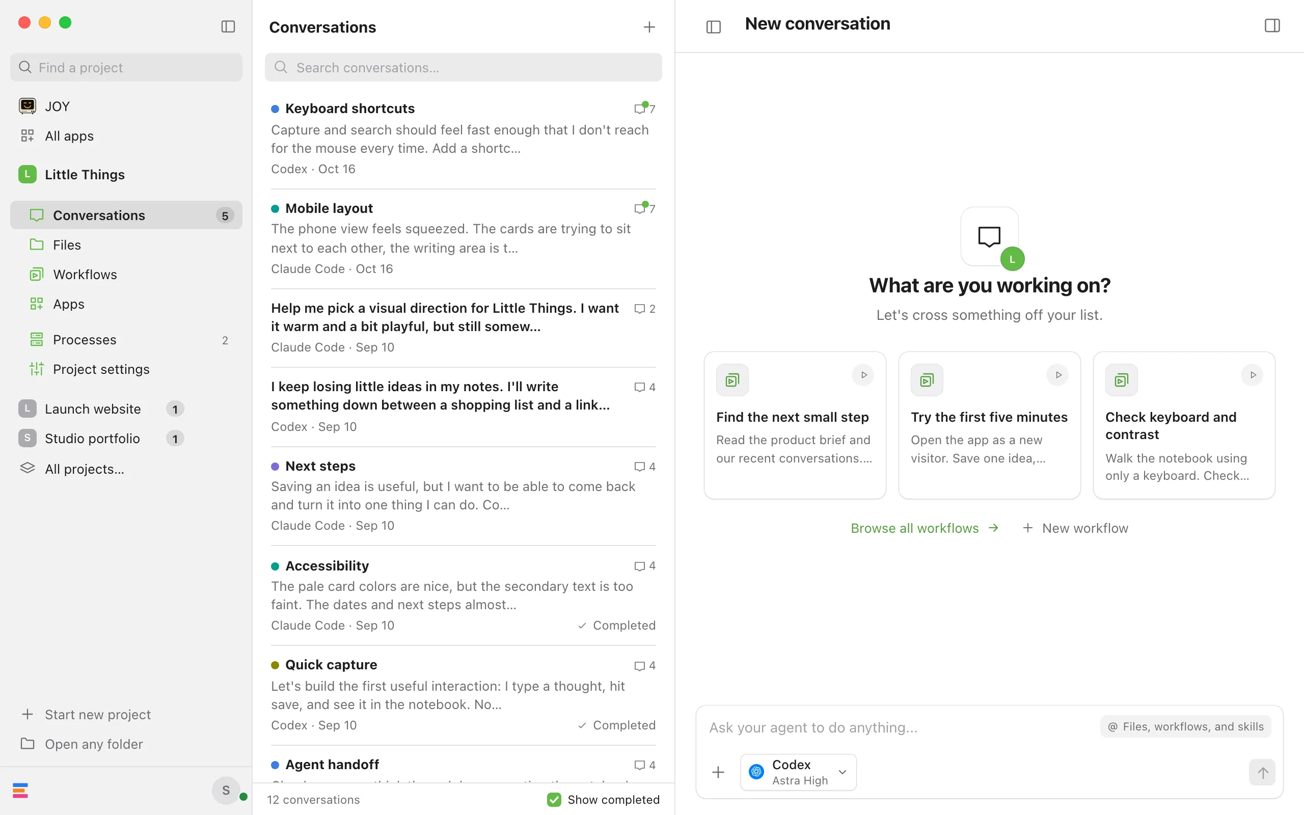Click Start new project

point(126,714)
